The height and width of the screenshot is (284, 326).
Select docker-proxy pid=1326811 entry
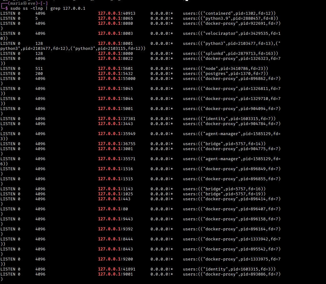tap(232, 88)
